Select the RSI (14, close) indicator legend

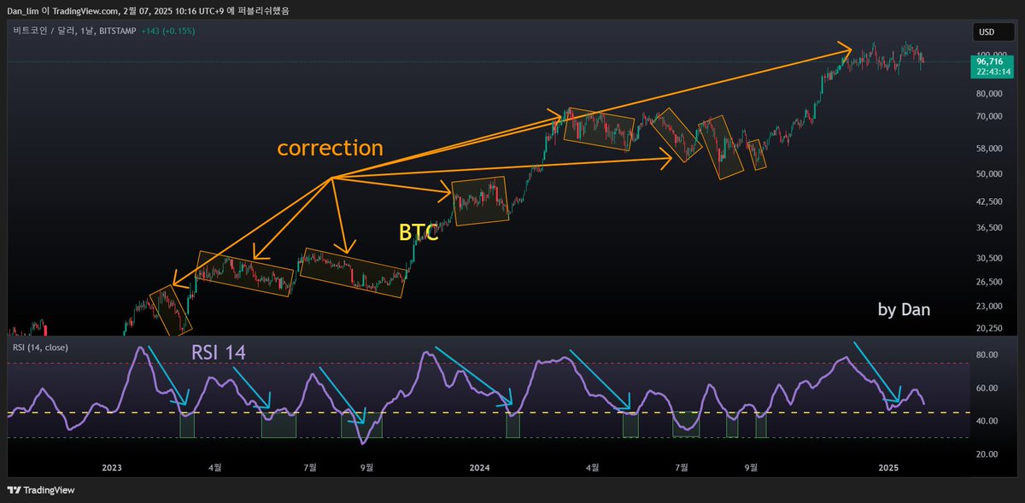click(x=40, y=348)
